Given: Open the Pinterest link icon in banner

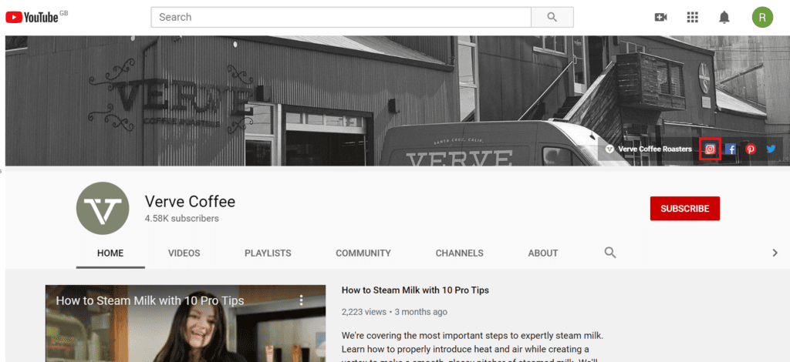Looking at the screenshot, I should point(751,149).
